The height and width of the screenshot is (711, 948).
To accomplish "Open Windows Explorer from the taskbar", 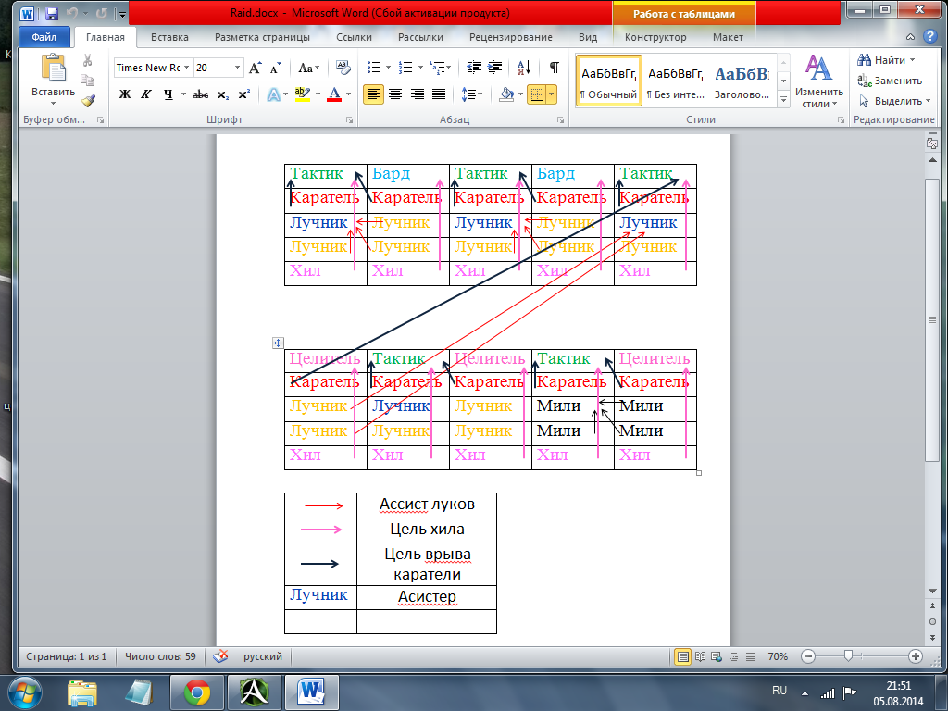I will (82, 692).
